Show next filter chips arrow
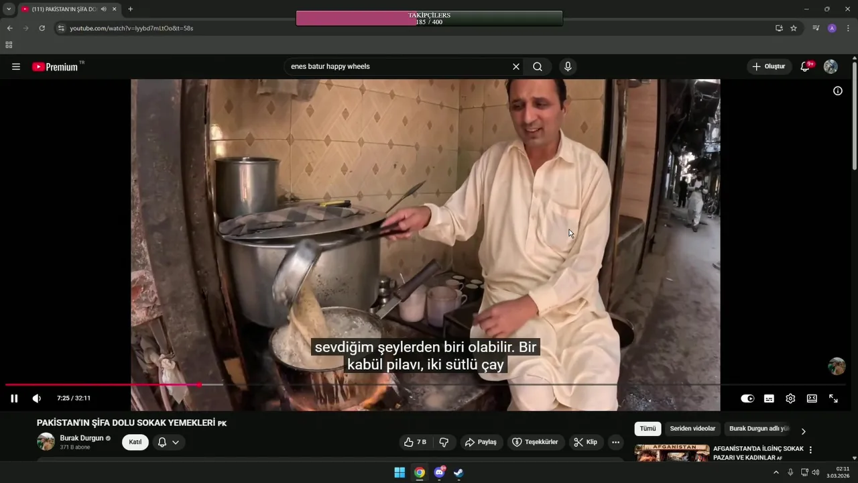This screenshot has width=858, height=483. pos(803,431)
